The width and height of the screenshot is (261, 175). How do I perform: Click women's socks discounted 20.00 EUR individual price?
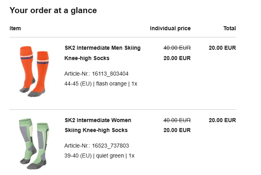click(x=177, y=130)
